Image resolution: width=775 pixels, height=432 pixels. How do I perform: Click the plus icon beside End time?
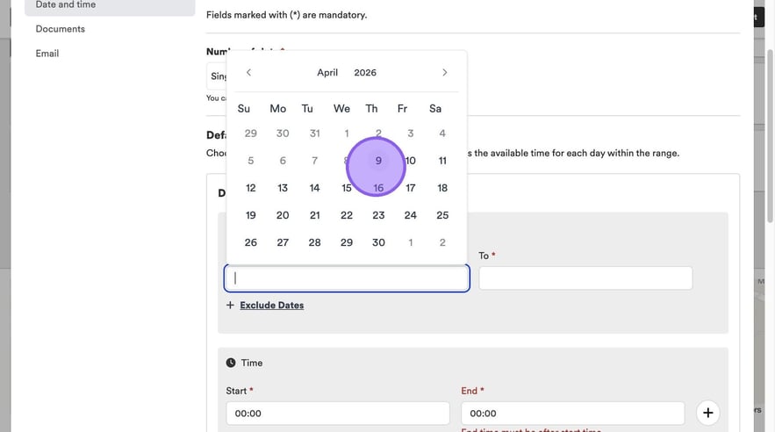[x=707, y=413]
